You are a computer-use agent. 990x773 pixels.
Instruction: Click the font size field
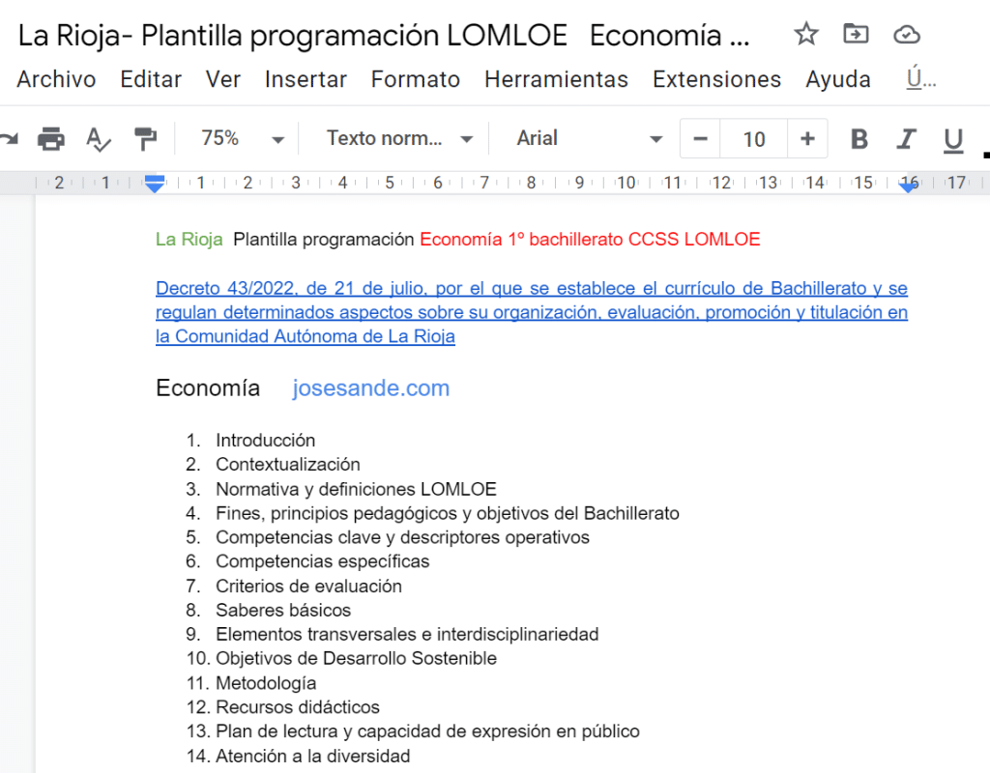pyautogui.click(x=754, y=139)
